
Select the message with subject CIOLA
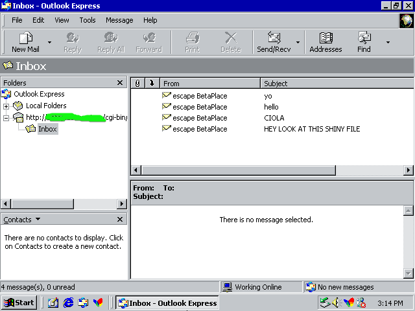click(275, 118)
